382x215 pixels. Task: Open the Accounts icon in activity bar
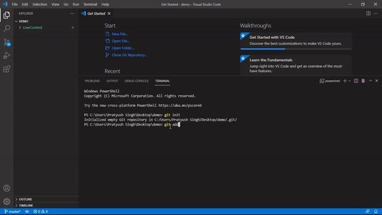pos(7,188)
